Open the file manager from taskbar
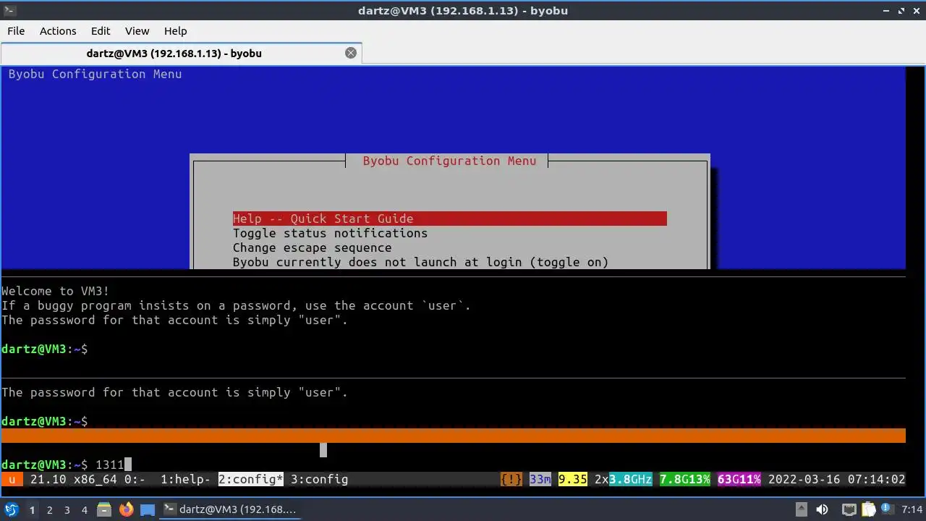The height and width of the screenshot is (521, 926). [103, 509]
